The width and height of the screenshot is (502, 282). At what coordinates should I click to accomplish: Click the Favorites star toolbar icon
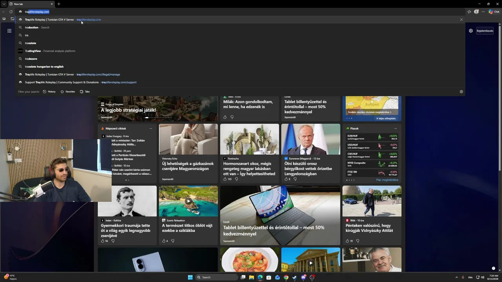coord(469,12)
